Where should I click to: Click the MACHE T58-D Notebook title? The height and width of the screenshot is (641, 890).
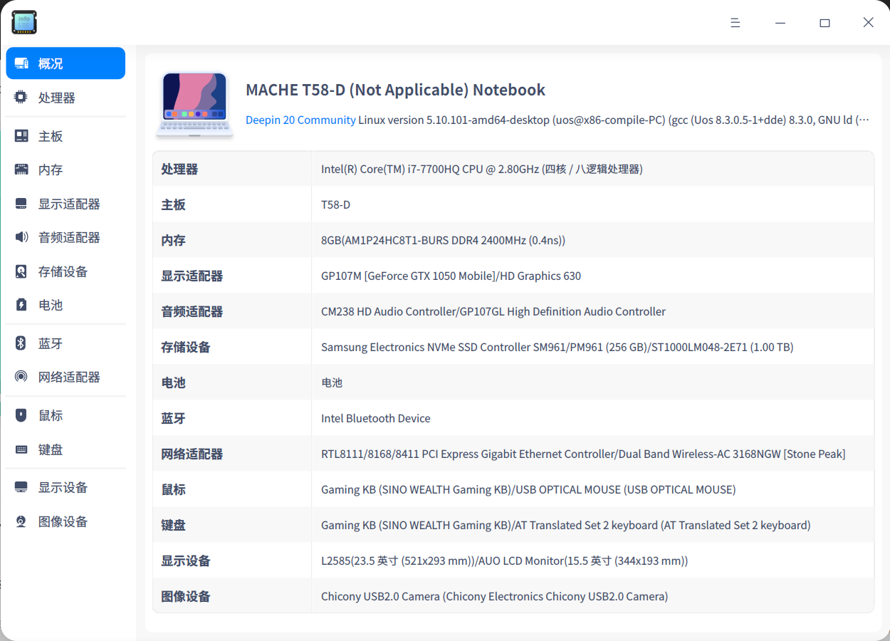point(395,90)
